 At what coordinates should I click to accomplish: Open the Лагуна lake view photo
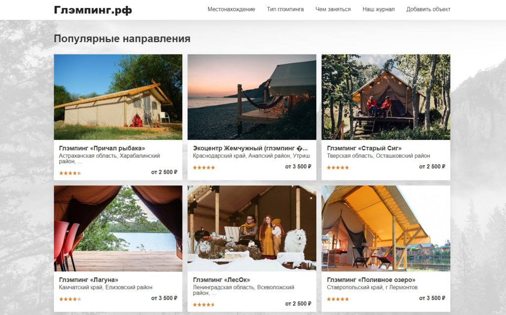118,228
